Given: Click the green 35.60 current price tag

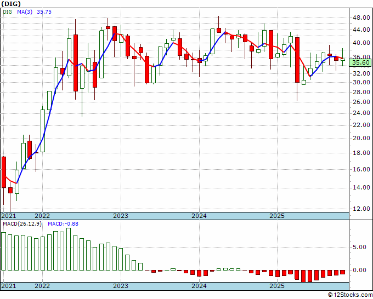Looking at the screenshot, I should click(x=360, y=62).
